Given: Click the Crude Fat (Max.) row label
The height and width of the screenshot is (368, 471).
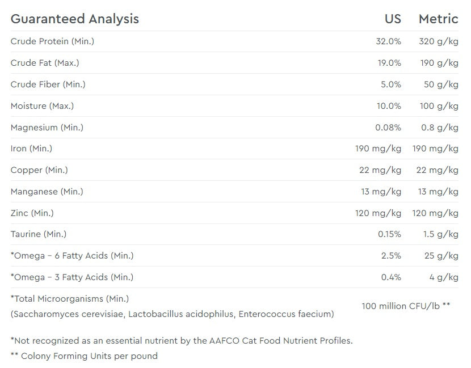Looking at the screenshot, I should (45, 63).
